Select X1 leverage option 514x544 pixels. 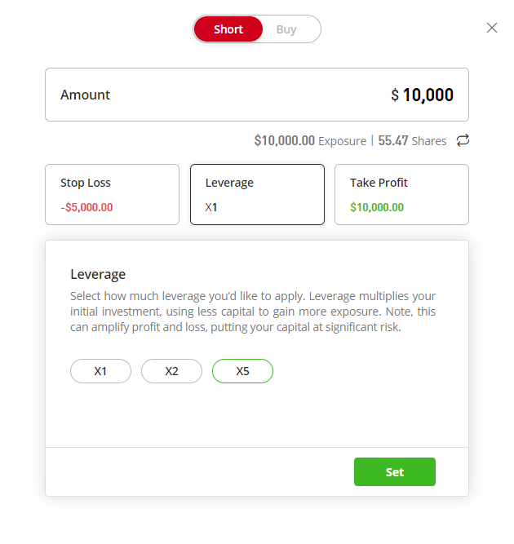click(100, 371)
